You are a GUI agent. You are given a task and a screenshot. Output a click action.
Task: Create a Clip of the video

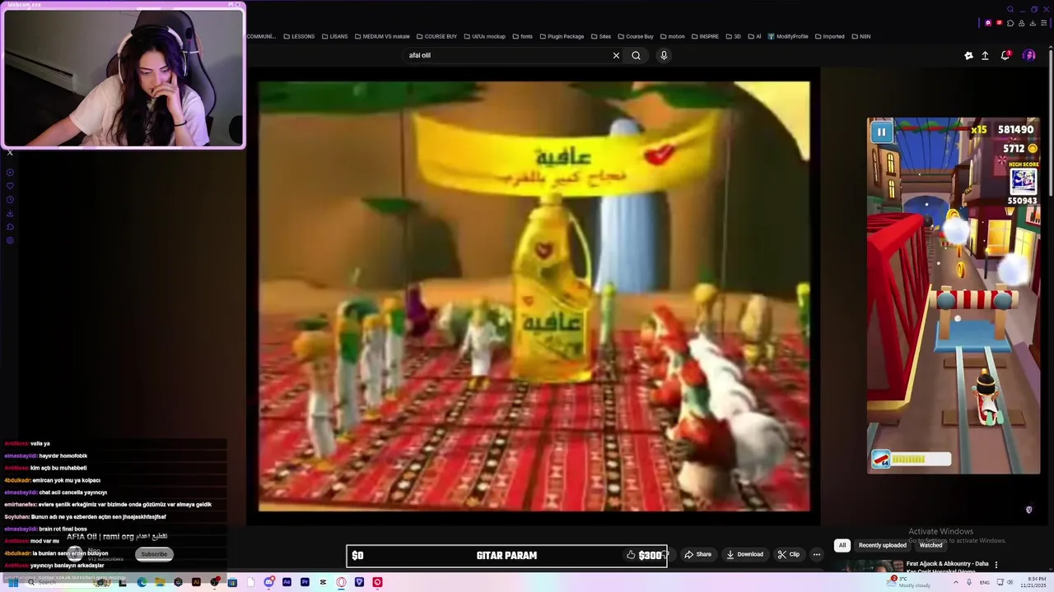click(789, 554)
